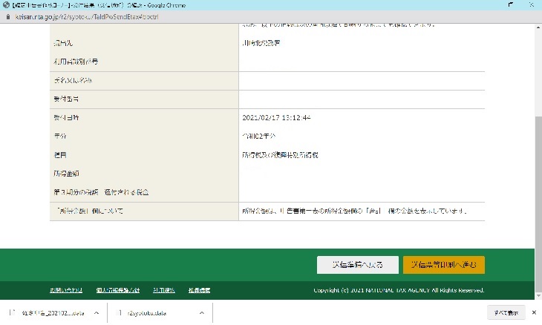
Task: Open the お問い合わせ footer link
Action: click(x=66, y=290)
